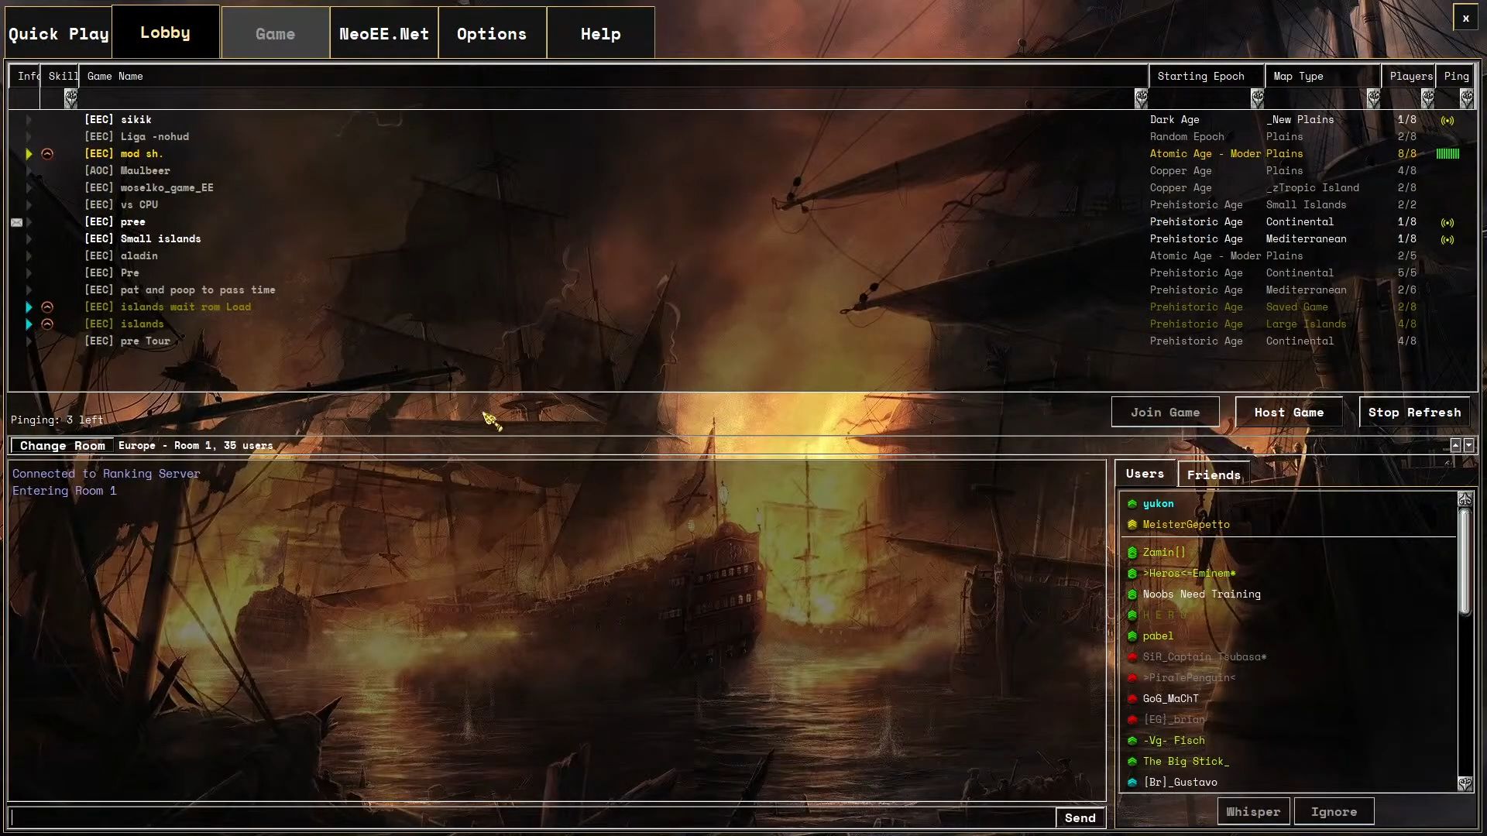
Task: Open the Map Type filter dropdown
Action: (1373, 98)
